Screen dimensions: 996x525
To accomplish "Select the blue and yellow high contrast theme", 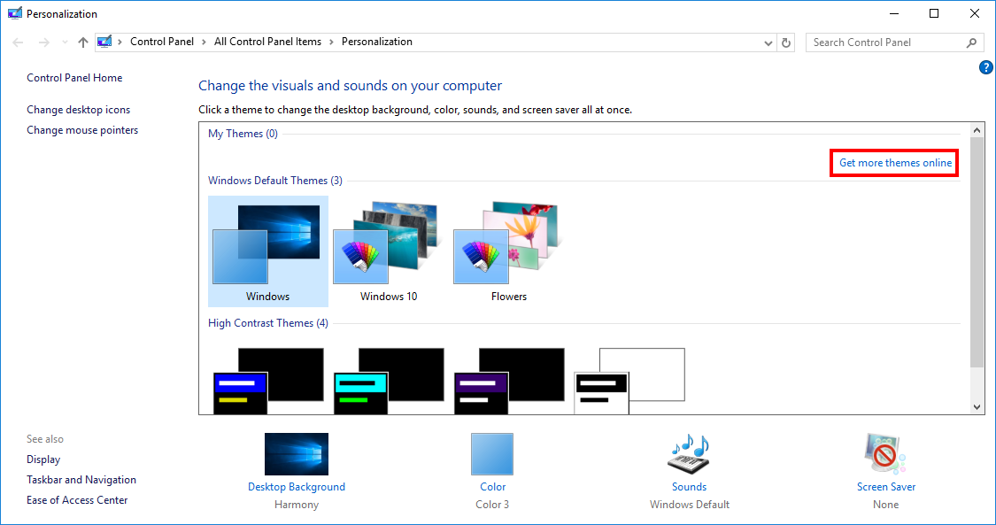I will click(x=267, y=381).
